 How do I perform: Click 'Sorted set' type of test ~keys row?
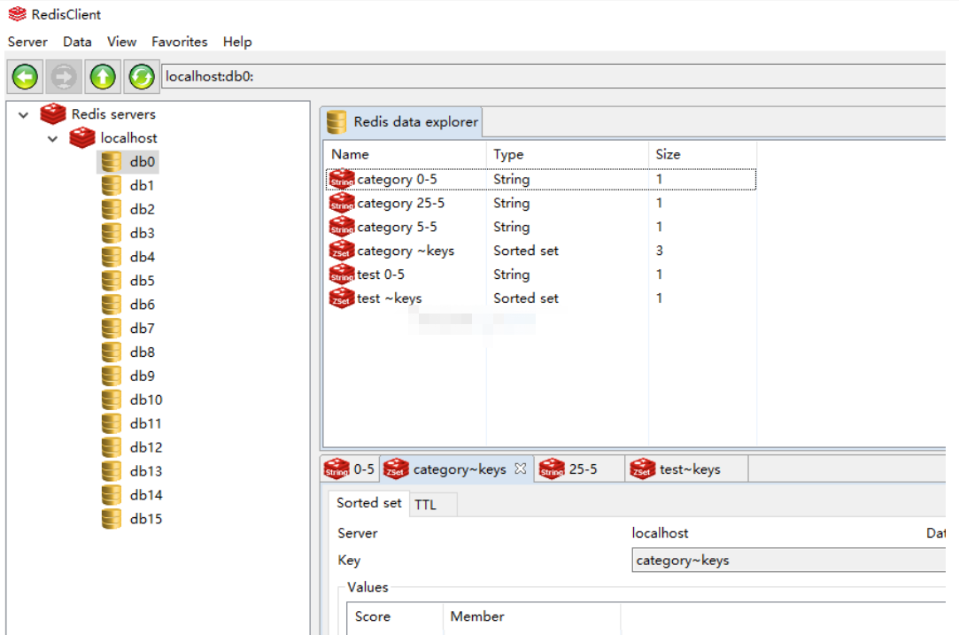tap(526, 298)
